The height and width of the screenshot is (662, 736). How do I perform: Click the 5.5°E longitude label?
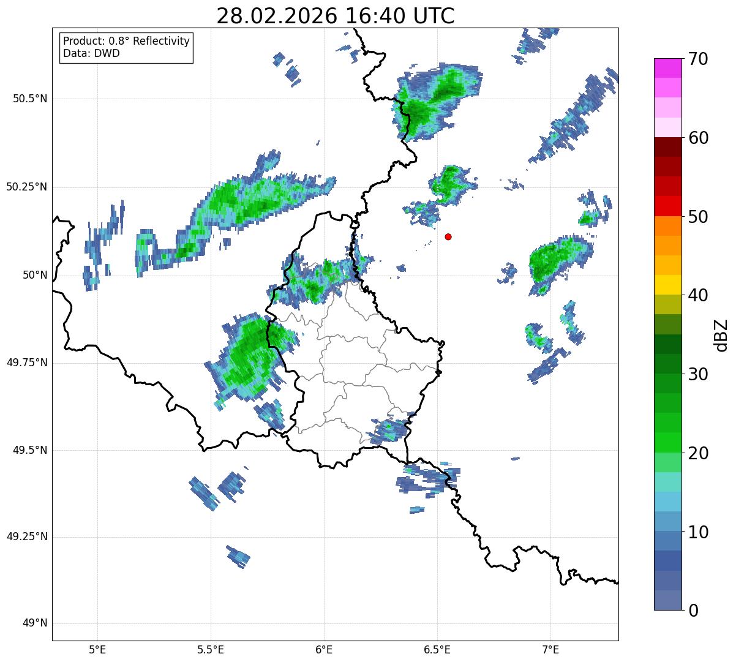coord(211,649)
